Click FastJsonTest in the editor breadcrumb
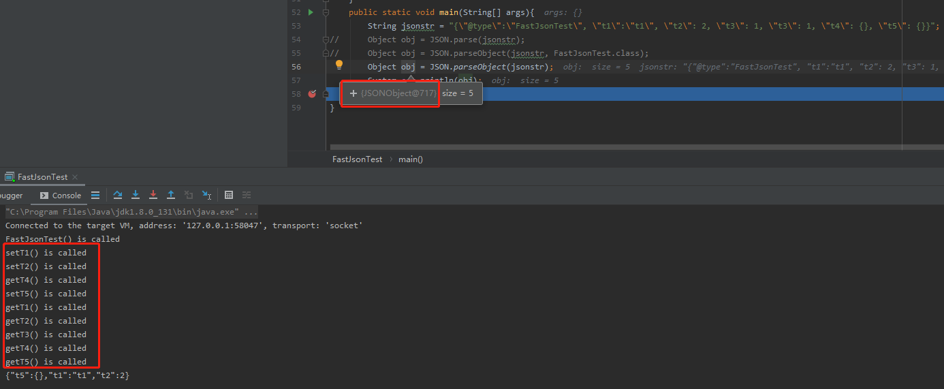The image size is (944, 389). [357, 159]
